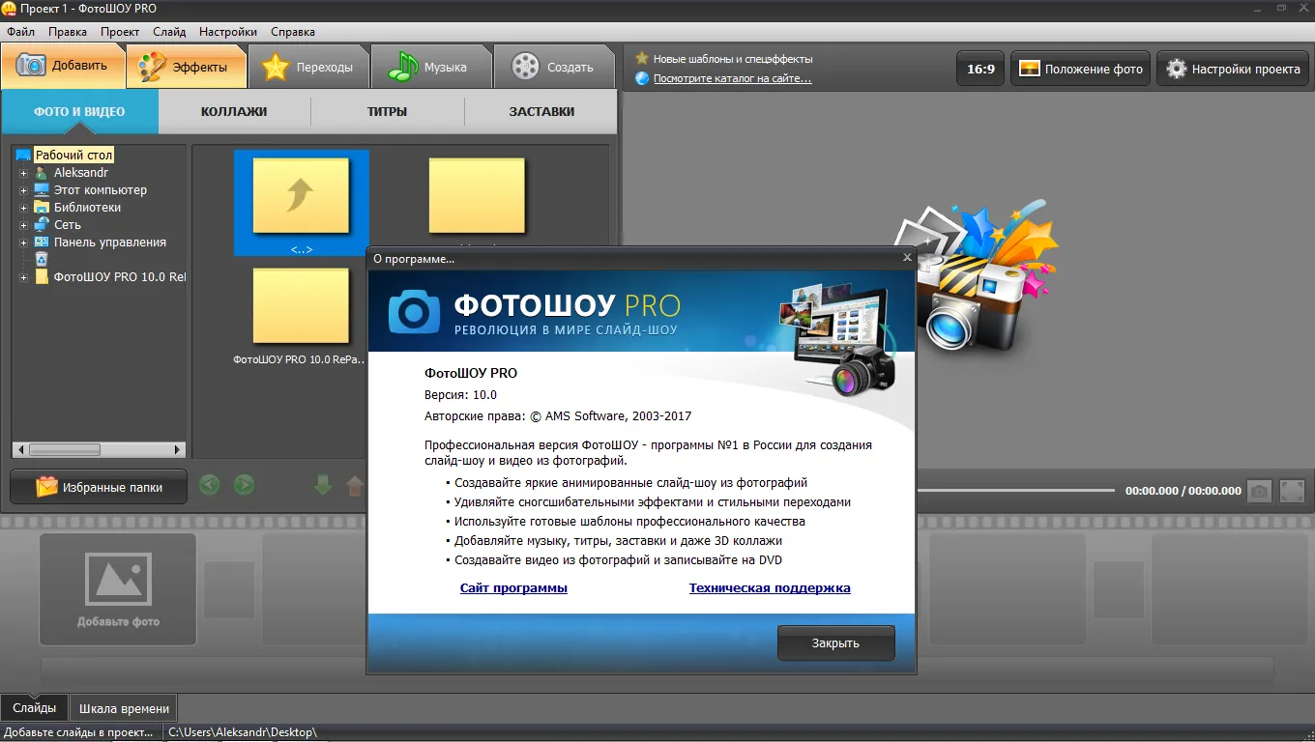Switch to the Шкала времени tab
The width and height of the screenshot is (1315, 742).
[x=124, y=708]
